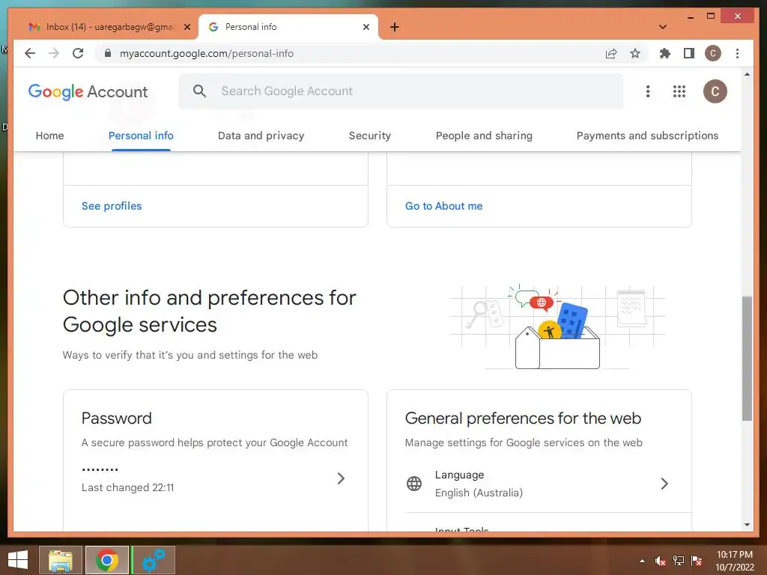
Task: Open the Google apps grid launcher
Action: (x=679, y=91)
